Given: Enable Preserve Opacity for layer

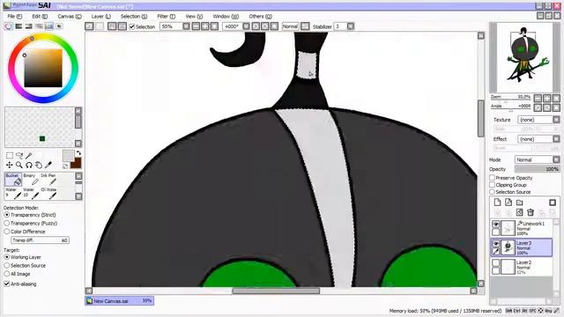Looking at the screenshot, I should click(x=492, y=178).
